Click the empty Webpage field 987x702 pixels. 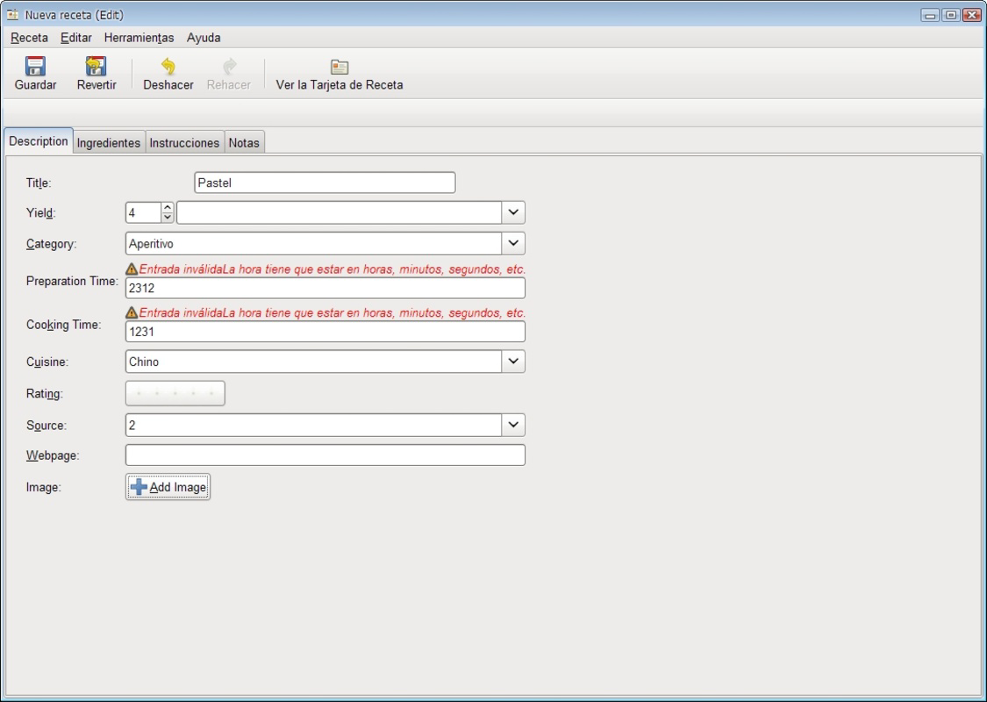[x=325, y=455]
